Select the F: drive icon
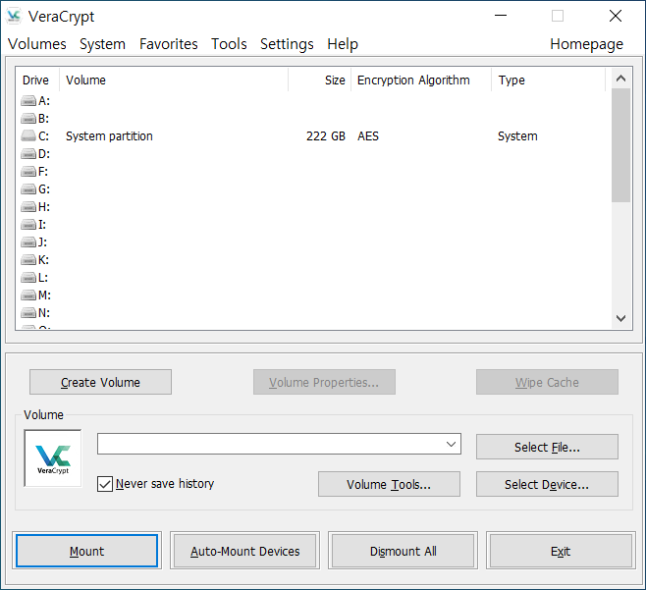Screen dimensions: 646x590 click(28, 172)
